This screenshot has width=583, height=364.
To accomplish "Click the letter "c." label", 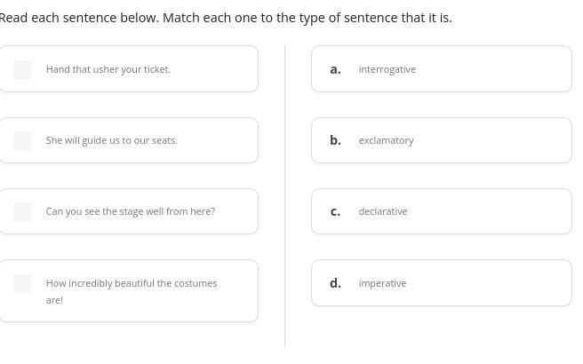I will (335, 211).
